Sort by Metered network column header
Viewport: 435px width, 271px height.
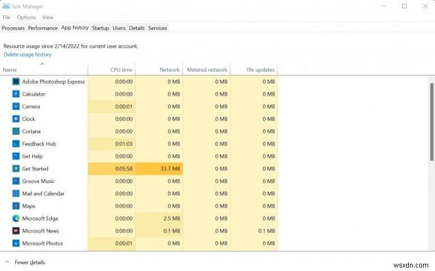point(207,70)
